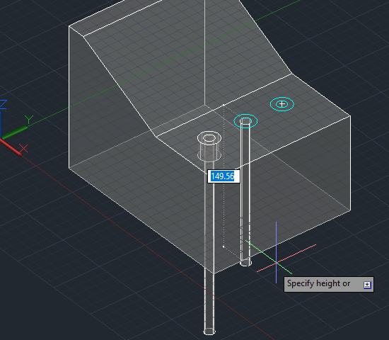Select the white flanged ring on the wide cylinder
389x340 pixels.
(209, 138)
